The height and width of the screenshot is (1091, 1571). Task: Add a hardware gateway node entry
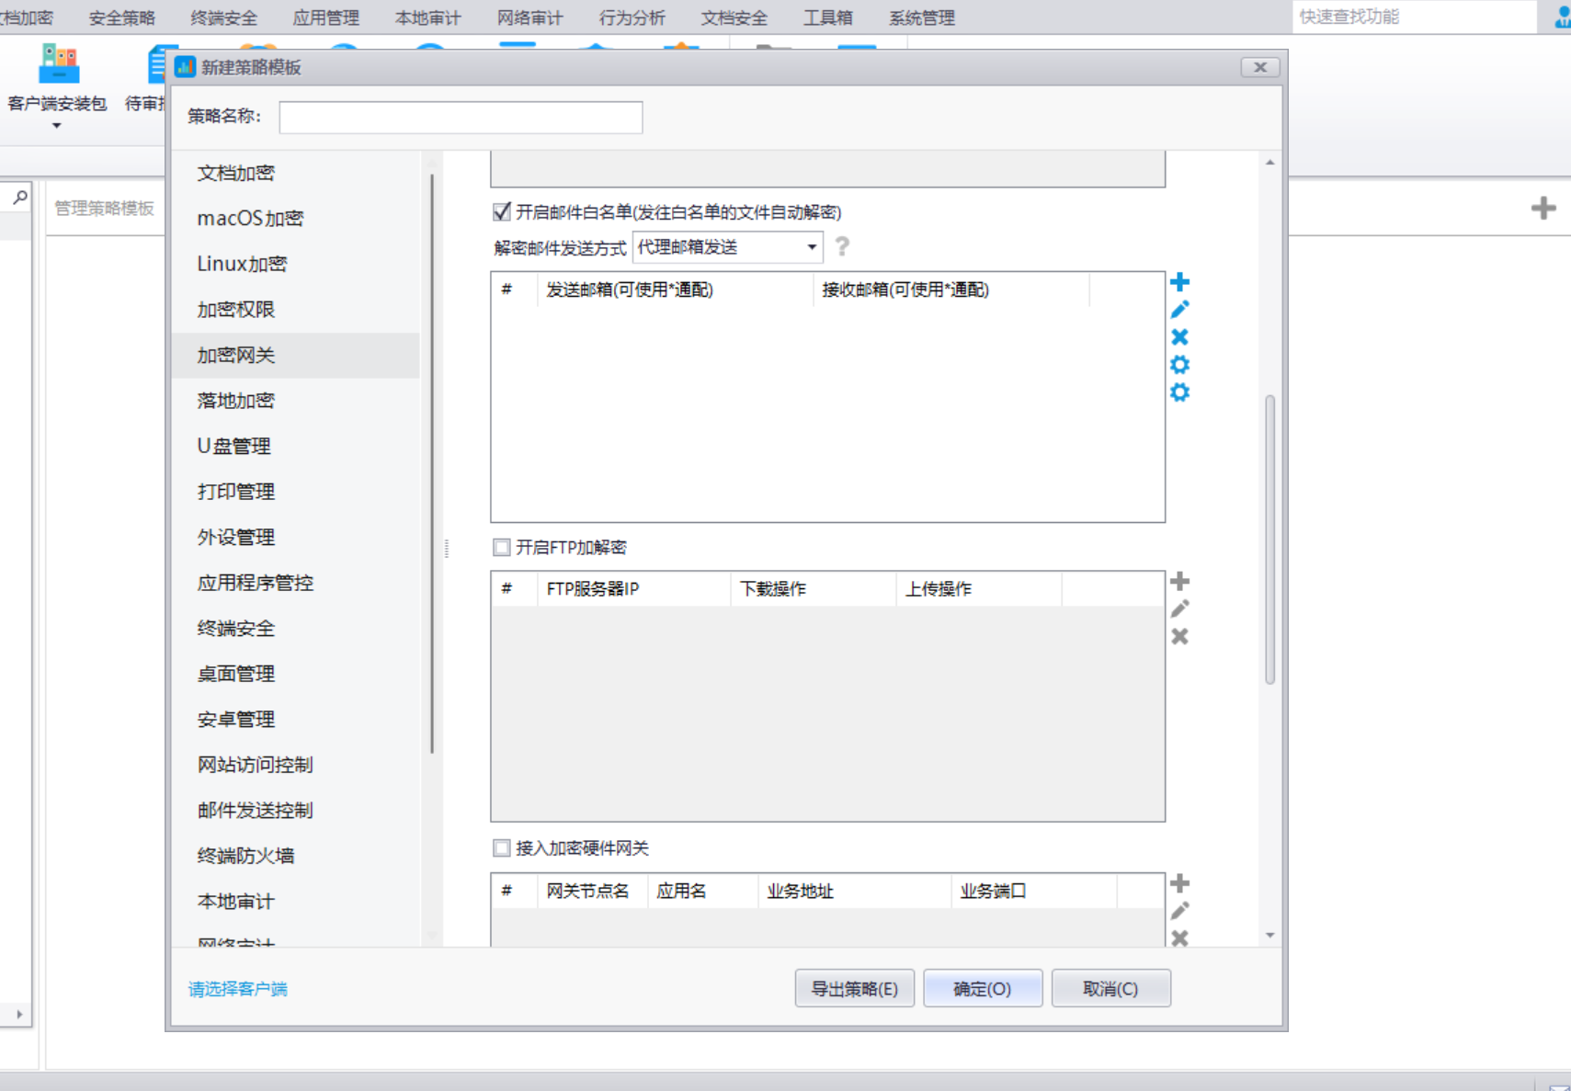click(x=1179, y=883)
